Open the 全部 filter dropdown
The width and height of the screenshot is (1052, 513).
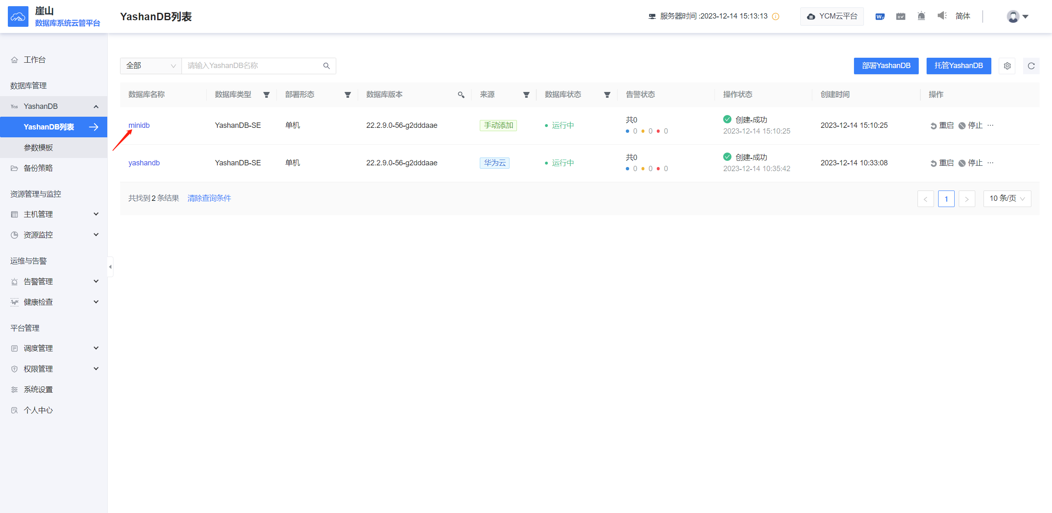click(151, 66)
